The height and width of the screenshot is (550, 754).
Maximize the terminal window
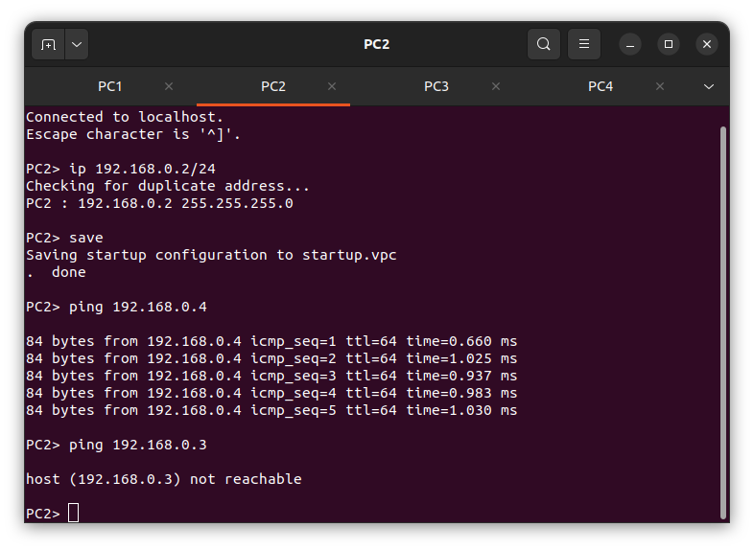669,44
